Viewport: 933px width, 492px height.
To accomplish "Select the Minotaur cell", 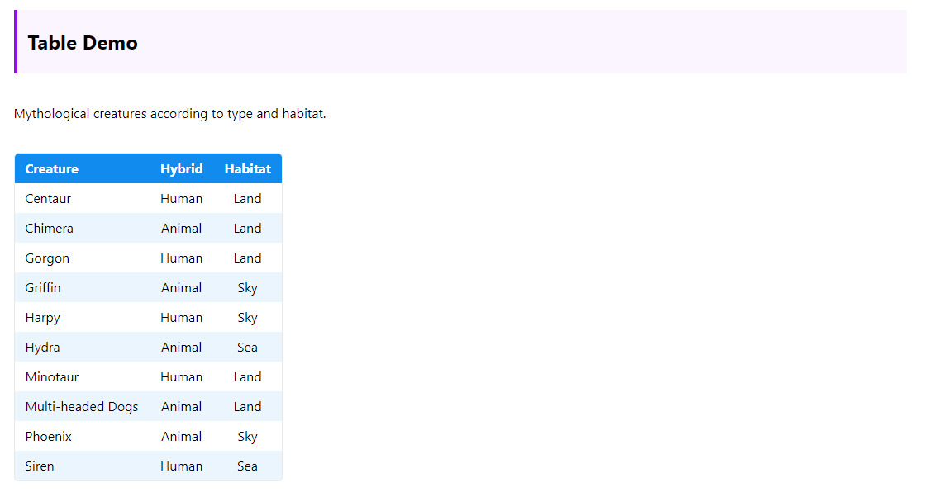I will click(52, 377).
